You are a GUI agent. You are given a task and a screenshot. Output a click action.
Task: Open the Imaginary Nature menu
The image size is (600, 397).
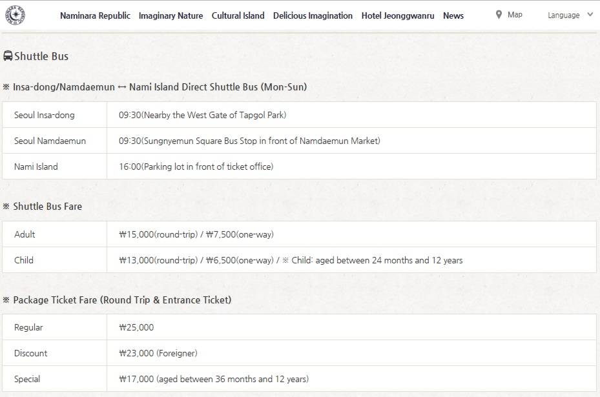tap(171, 15)
